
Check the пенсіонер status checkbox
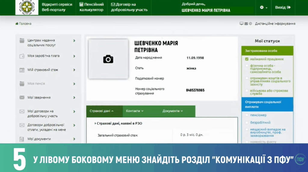[247, 115]
